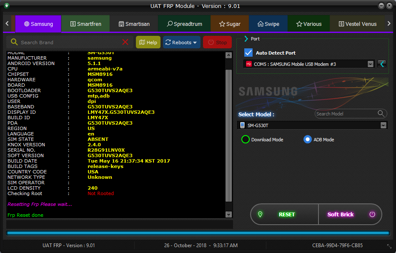Click the blue progress bar
Image resolution: width=396 pixels, height=253 pixels.
(x=198, y=233)
